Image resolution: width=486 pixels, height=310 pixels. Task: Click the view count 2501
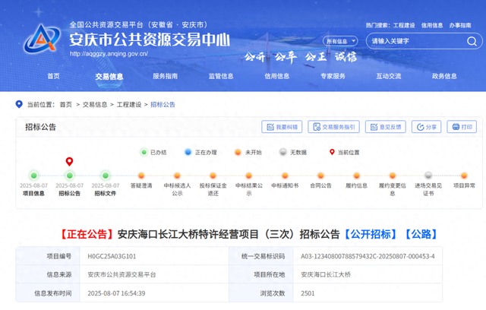[308, 293]
